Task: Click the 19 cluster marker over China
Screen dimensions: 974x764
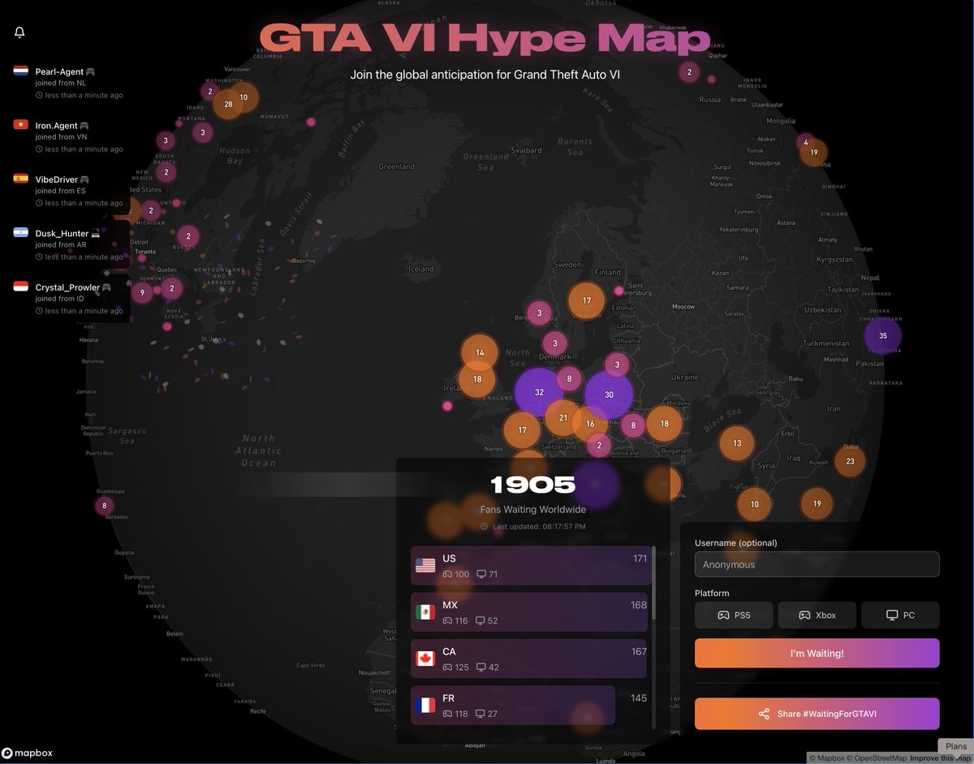Action: tap(813, 153)
